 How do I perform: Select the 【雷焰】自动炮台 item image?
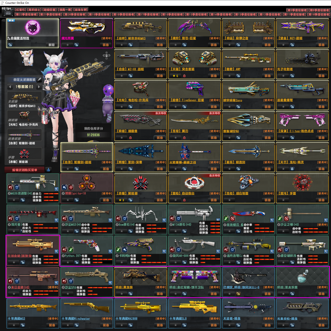point(195,182)
